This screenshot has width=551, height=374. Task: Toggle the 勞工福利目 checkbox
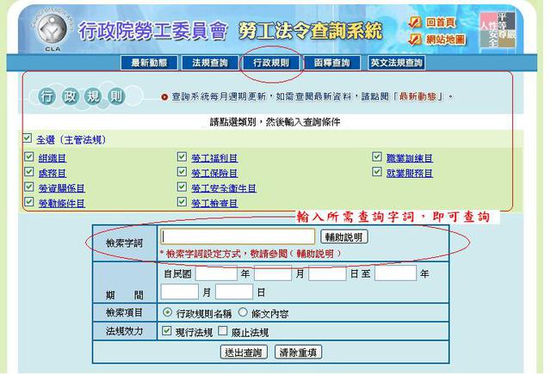(x=182, y=158)
